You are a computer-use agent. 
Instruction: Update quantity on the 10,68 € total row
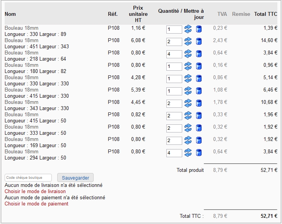click(x=188, y=103)
